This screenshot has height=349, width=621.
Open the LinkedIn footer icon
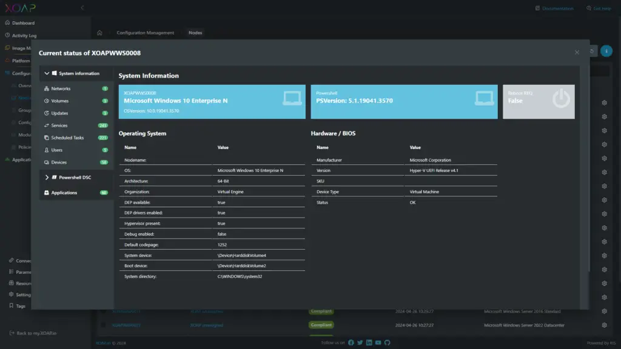pos(369,343)
